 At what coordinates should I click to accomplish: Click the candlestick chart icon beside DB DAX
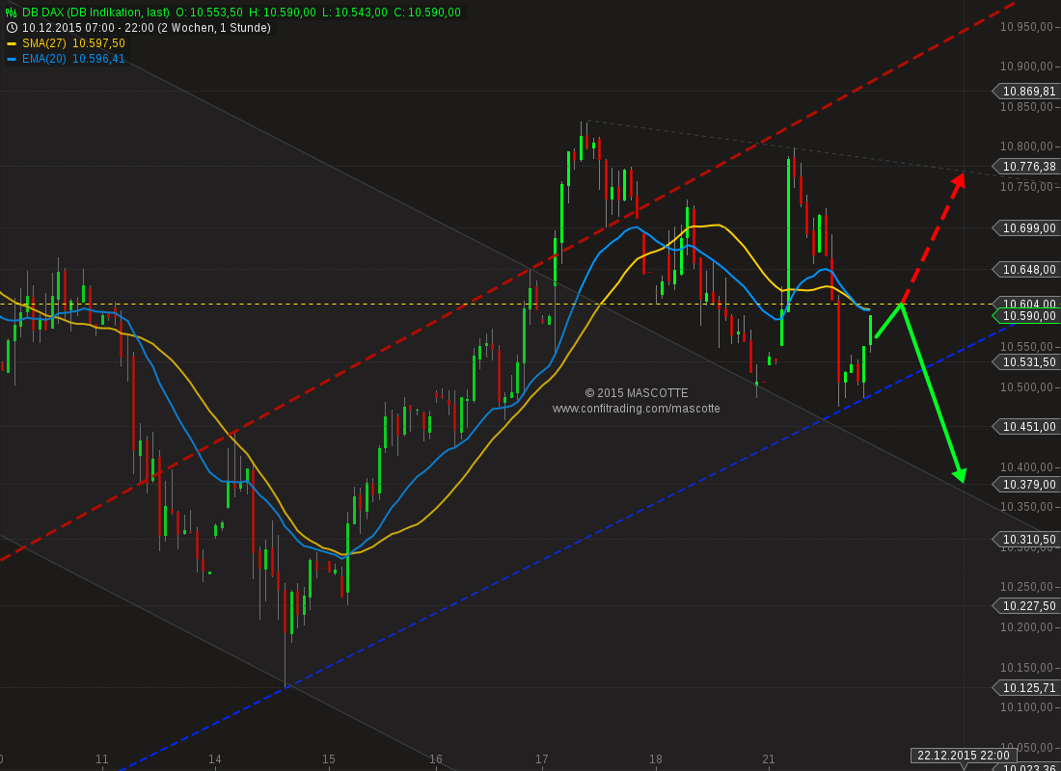coord(12,13)
